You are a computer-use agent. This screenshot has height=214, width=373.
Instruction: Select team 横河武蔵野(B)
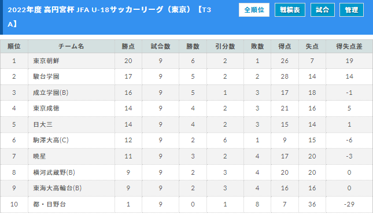coord(54,172)
